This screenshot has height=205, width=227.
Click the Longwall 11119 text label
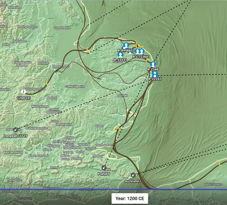point(15,136)
